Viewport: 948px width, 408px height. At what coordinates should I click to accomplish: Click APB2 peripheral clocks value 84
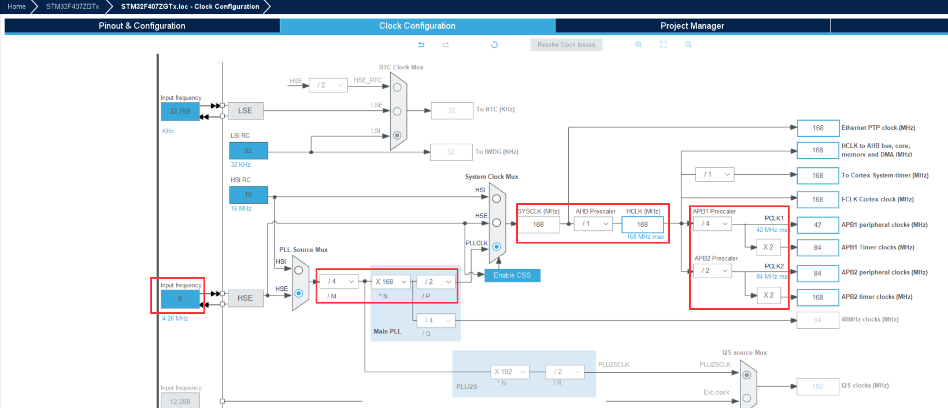click(818, 274)
